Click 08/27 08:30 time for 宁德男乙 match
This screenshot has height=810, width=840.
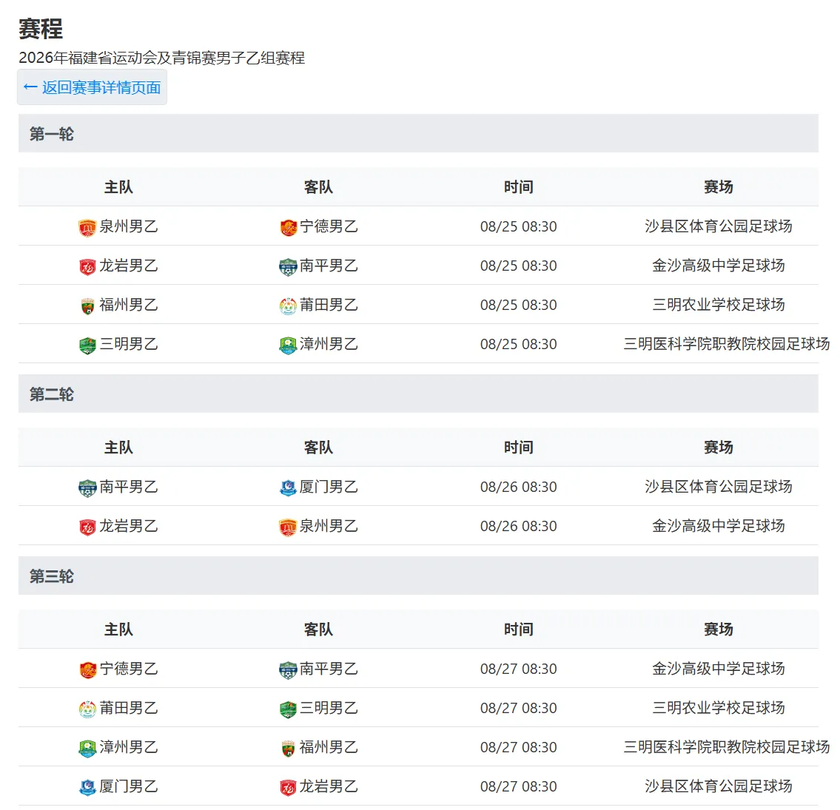click(x=519, y=669)
